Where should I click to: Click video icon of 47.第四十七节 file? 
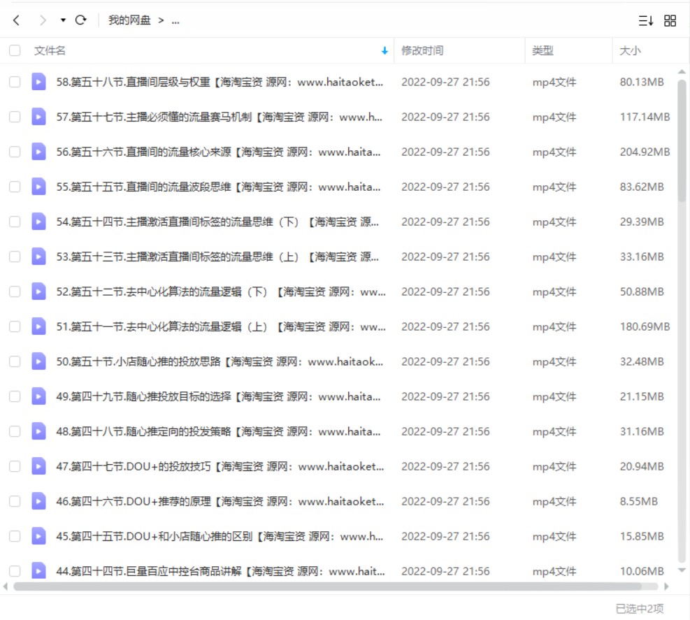(38, 466)
